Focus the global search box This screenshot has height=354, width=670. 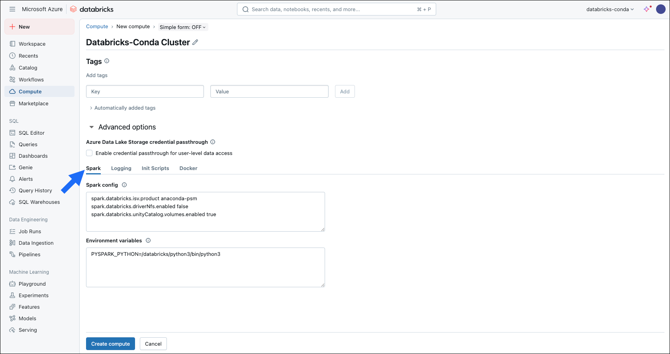pyautogui.click(x=337, y=9)
